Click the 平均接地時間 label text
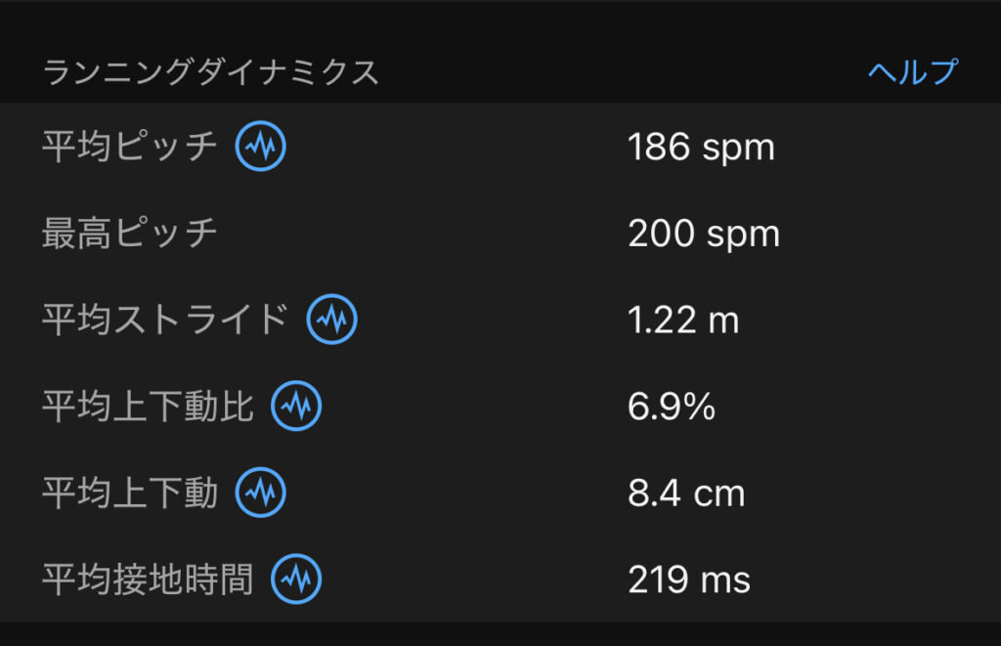Image resolution: width=1001 pixels, height=646 pixels. pos(147,580)
